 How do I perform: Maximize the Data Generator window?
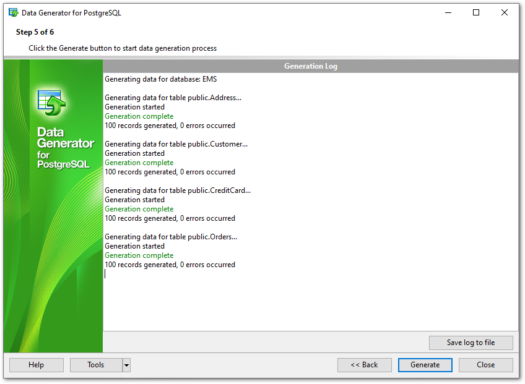pos(476,12)
